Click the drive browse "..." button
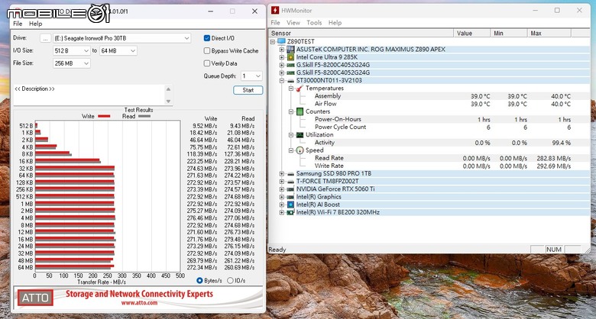Viewport: 596px width, 319px height. click(45, 38)
